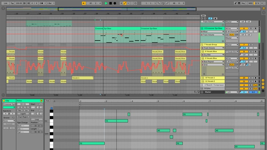
Task: Open the Groove None dropdown
Action: (x=9, y=121)
